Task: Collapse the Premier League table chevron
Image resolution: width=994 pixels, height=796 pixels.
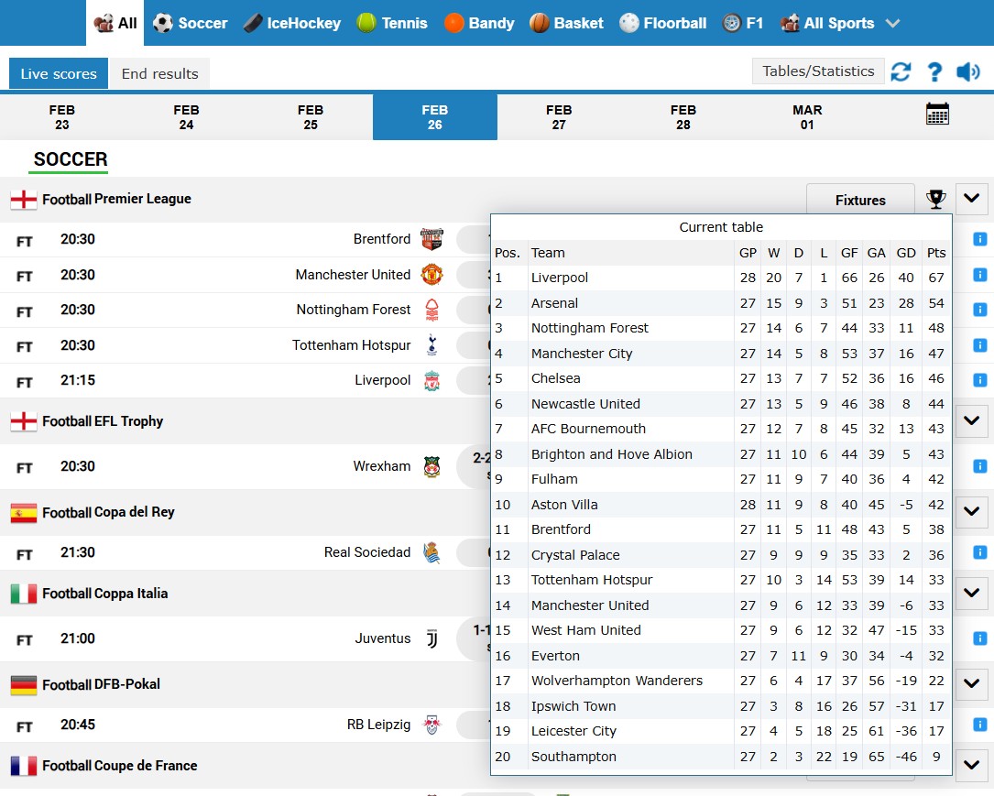Action: click(971, 198)
